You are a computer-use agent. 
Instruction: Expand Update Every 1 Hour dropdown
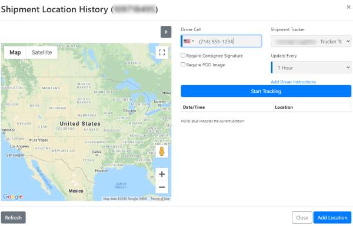[x=311, y=68]
